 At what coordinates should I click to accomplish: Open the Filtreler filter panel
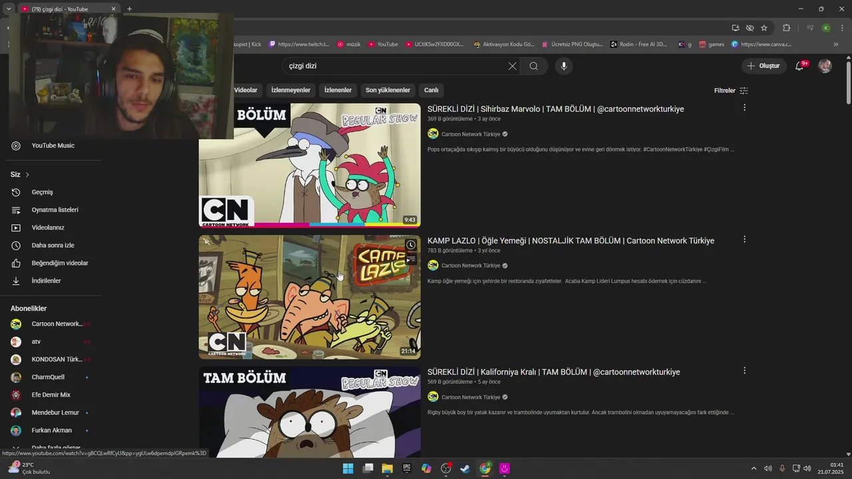click(x=731, y=90)
